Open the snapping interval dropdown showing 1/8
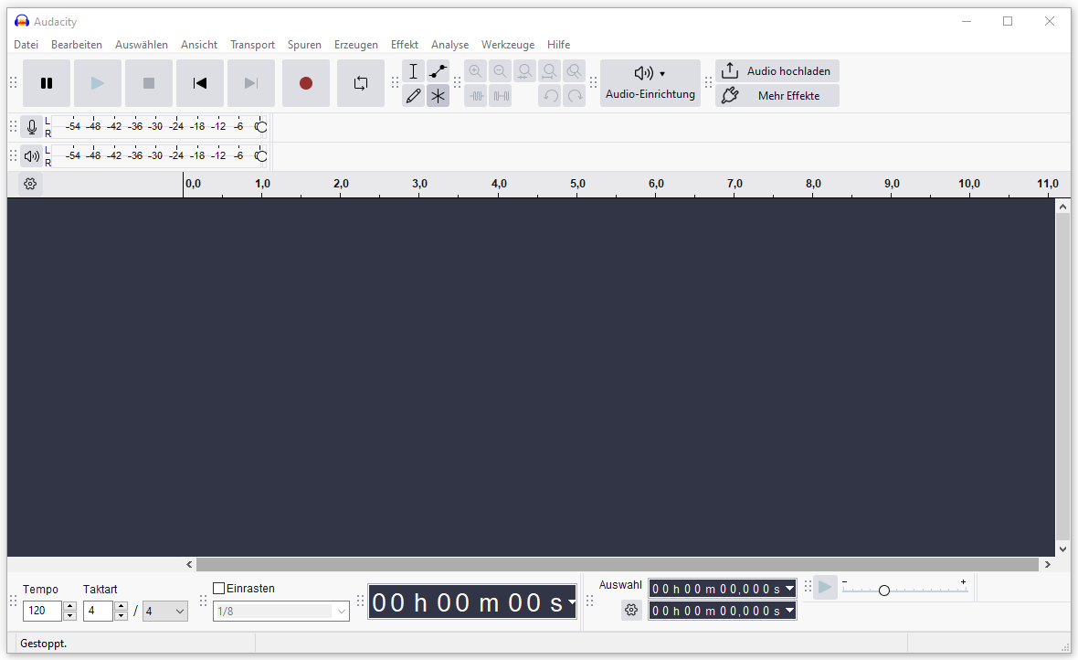The width and height of the screenshot is (1078, 660). coord(280,611)
